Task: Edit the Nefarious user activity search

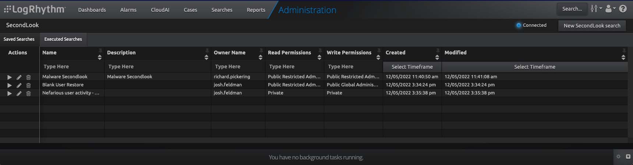Action: click(19, 93)
